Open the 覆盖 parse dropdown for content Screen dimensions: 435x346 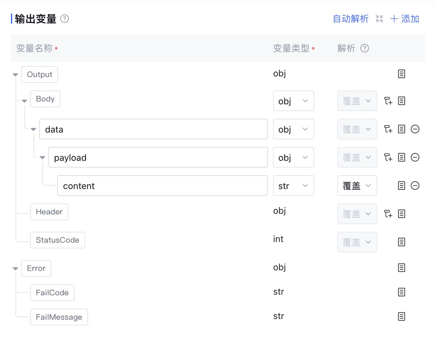point(357,186)
